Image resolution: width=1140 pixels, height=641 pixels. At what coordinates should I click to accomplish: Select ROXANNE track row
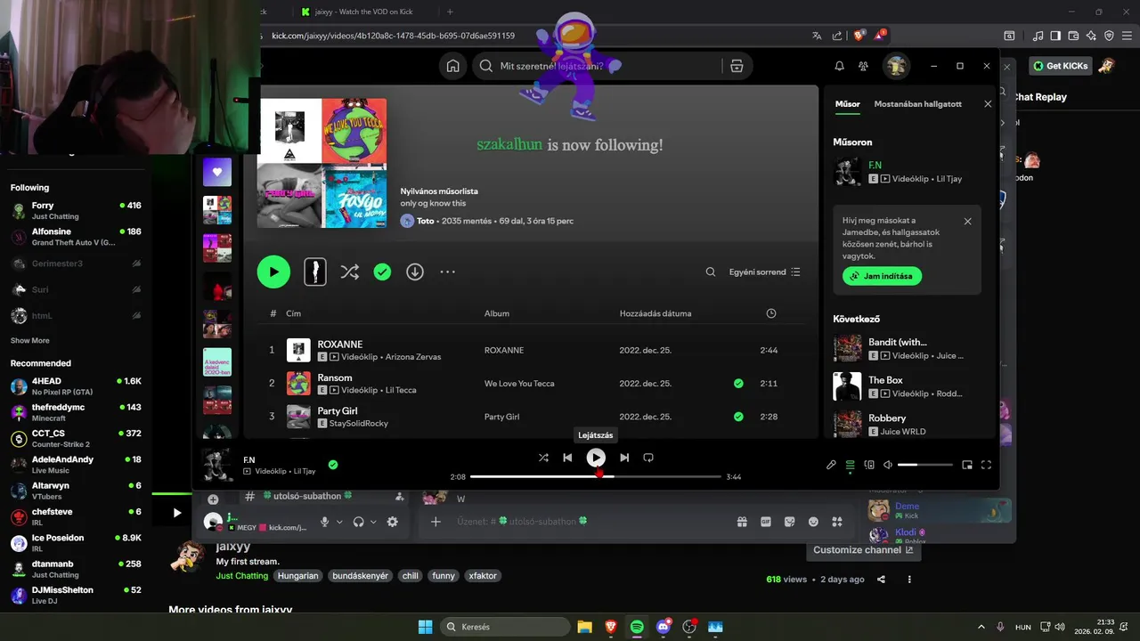531,350
